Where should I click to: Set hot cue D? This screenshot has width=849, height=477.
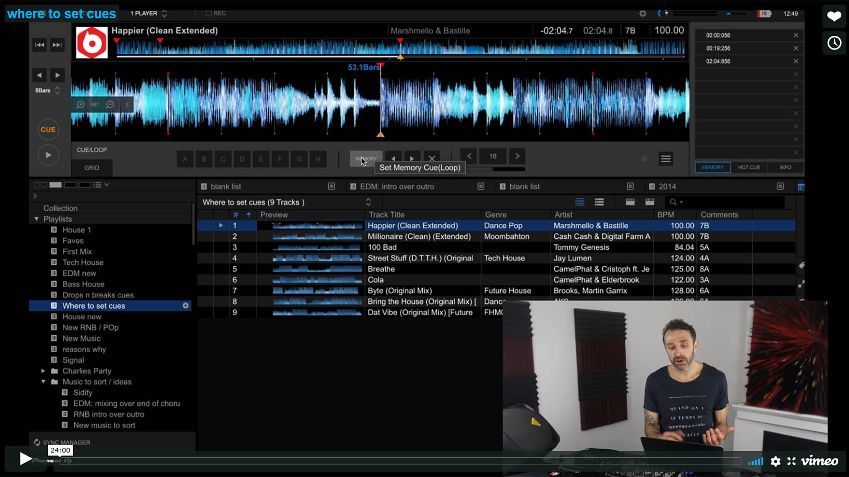pos(242,159)
